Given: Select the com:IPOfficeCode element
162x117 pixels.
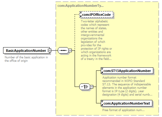Looking at the screenshot, I should (x=96, y=15).
